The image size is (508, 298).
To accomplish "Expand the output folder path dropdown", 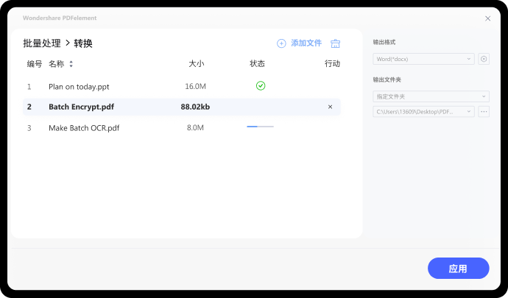I will (423, 112).
